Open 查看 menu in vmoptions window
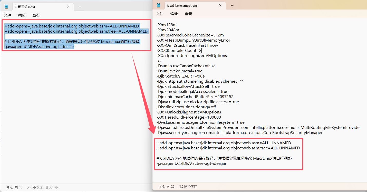The width and height of the screenshot is (367, 192). pos(188,14)
